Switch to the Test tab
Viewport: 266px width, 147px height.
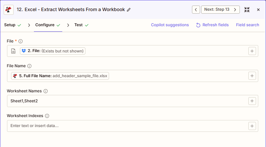tap(81, 25)
